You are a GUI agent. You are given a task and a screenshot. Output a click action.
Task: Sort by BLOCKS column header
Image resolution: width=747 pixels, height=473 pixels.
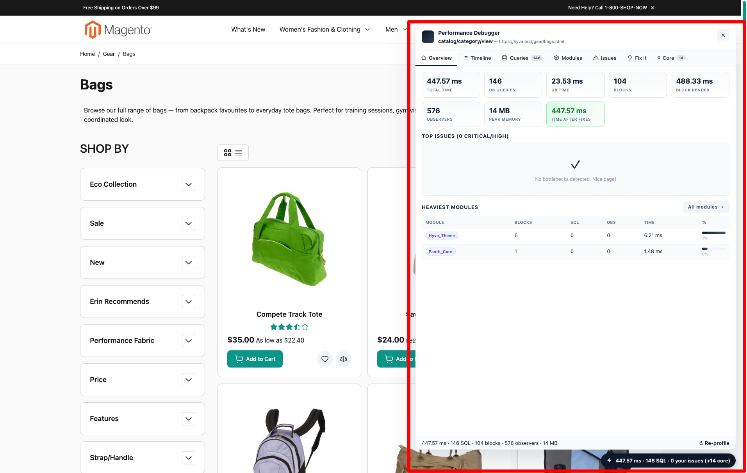(x=523, y=223)
